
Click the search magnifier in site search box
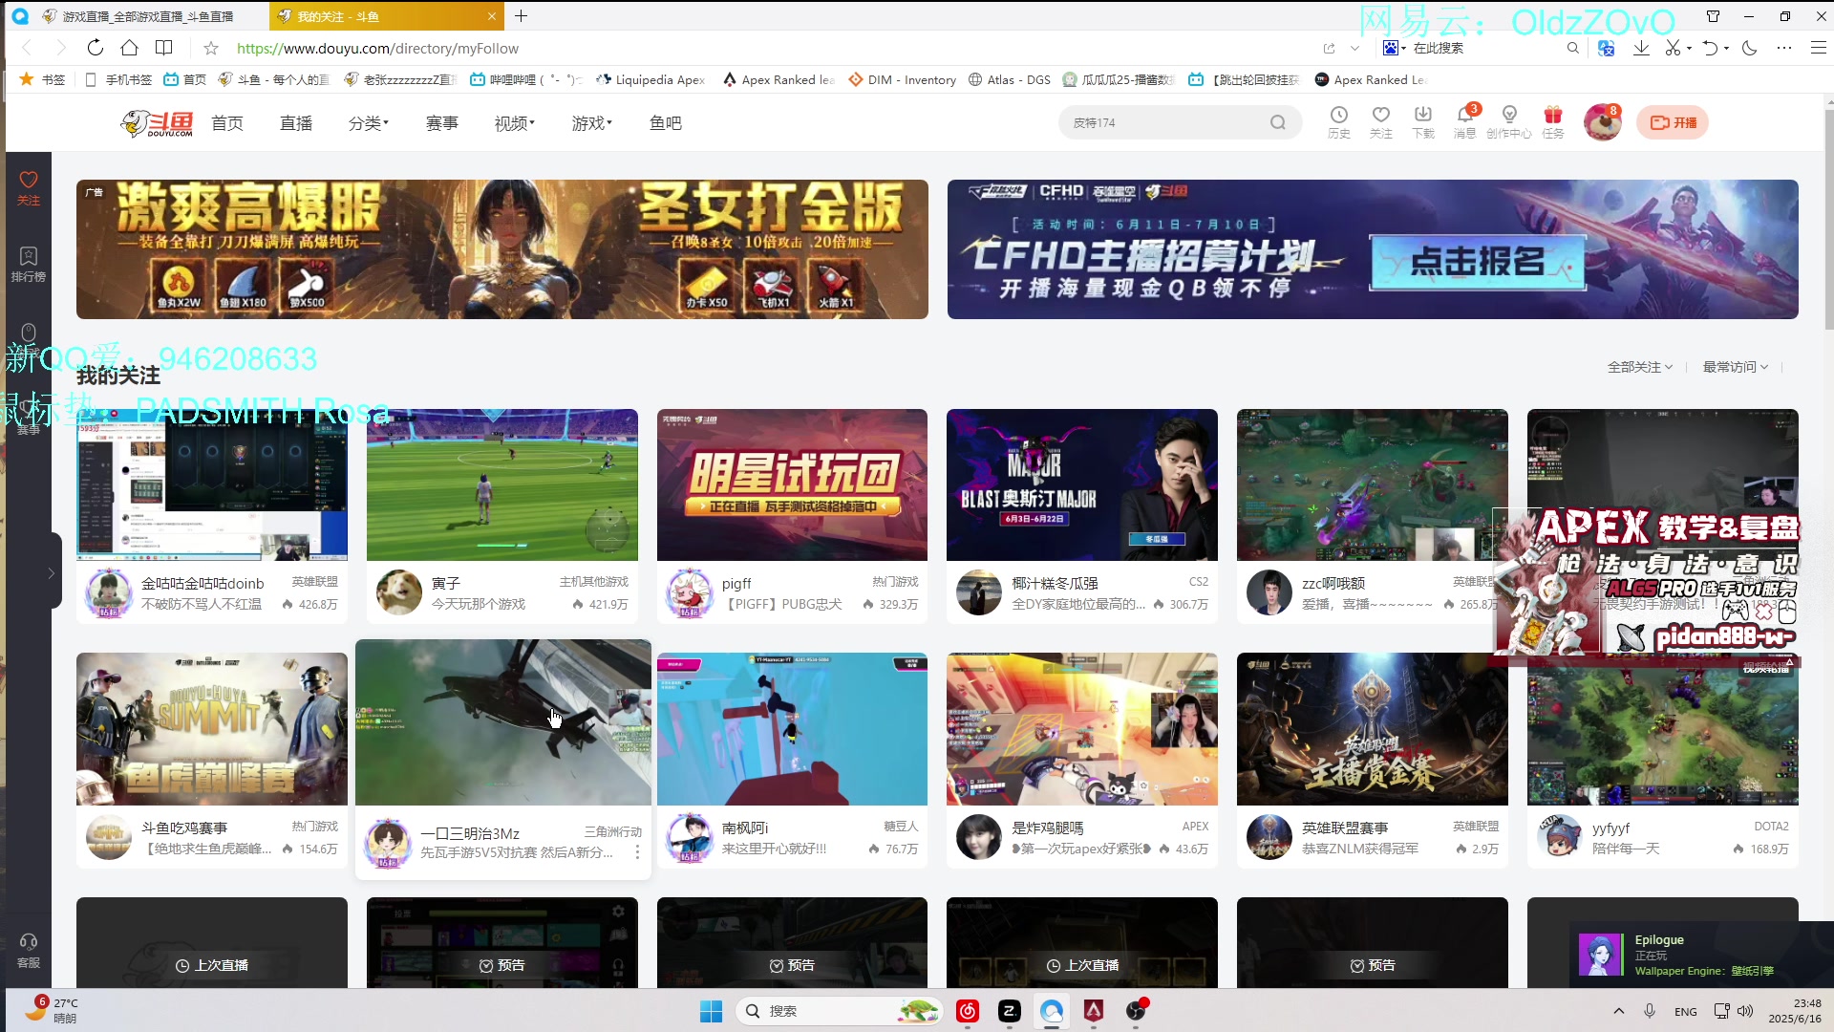tap(1278, 122)
